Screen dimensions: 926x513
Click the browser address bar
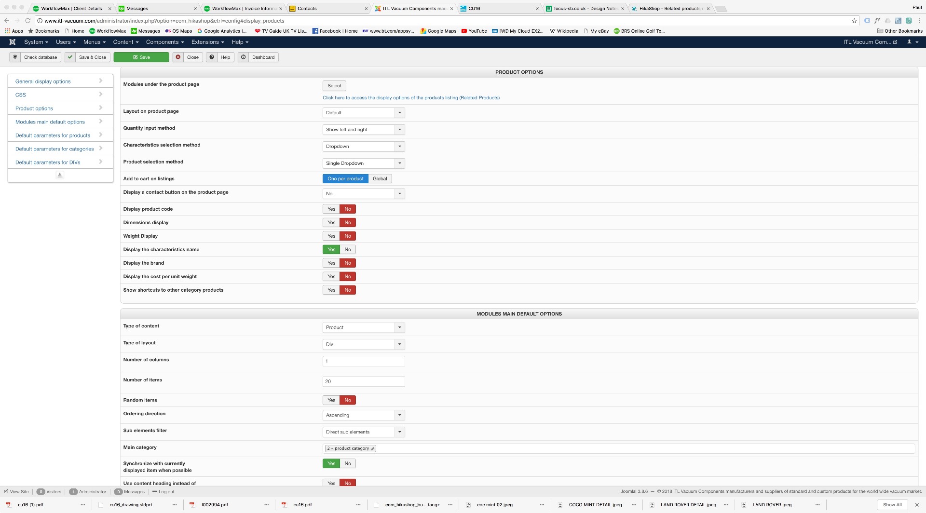click(x=444, y=21)
